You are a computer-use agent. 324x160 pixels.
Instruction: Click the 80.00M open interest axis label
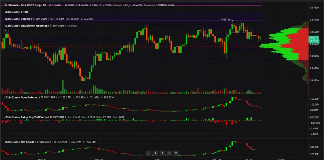(314, 110)
